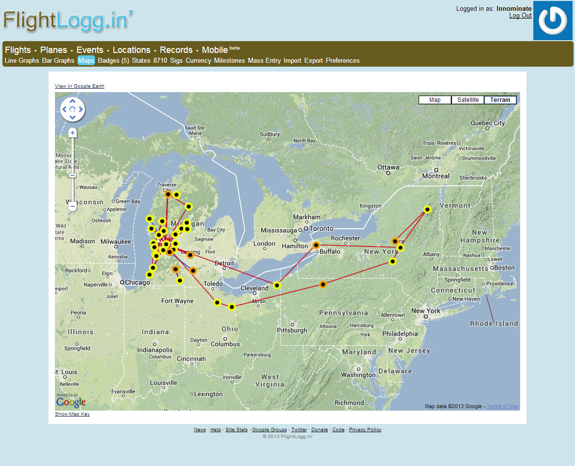Viewport: 575px width, 466px height.
Task: Zoom out with the minus button
Action: tap(73, 206)
